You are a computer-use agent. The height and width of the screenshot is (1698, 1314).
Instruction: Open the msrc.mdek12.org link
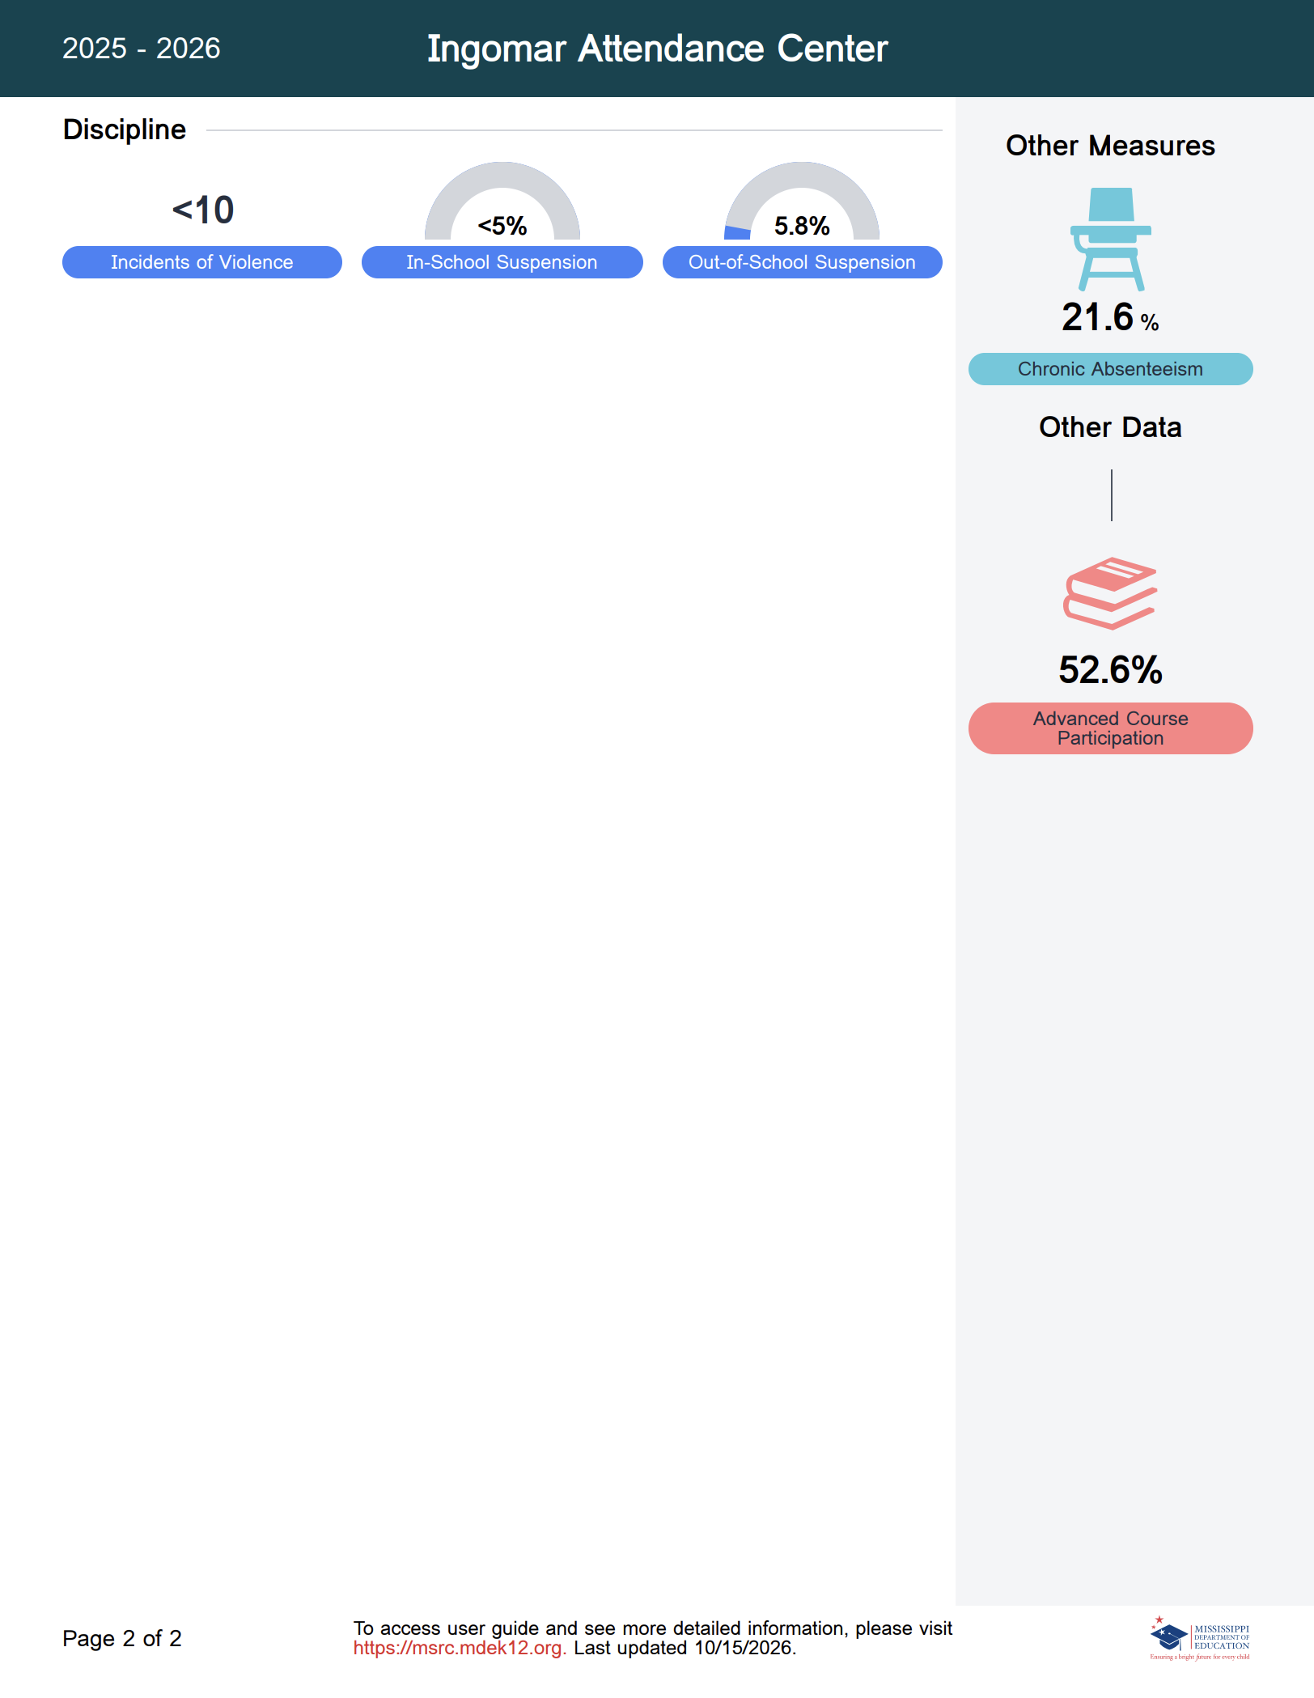coord(459,1648)
